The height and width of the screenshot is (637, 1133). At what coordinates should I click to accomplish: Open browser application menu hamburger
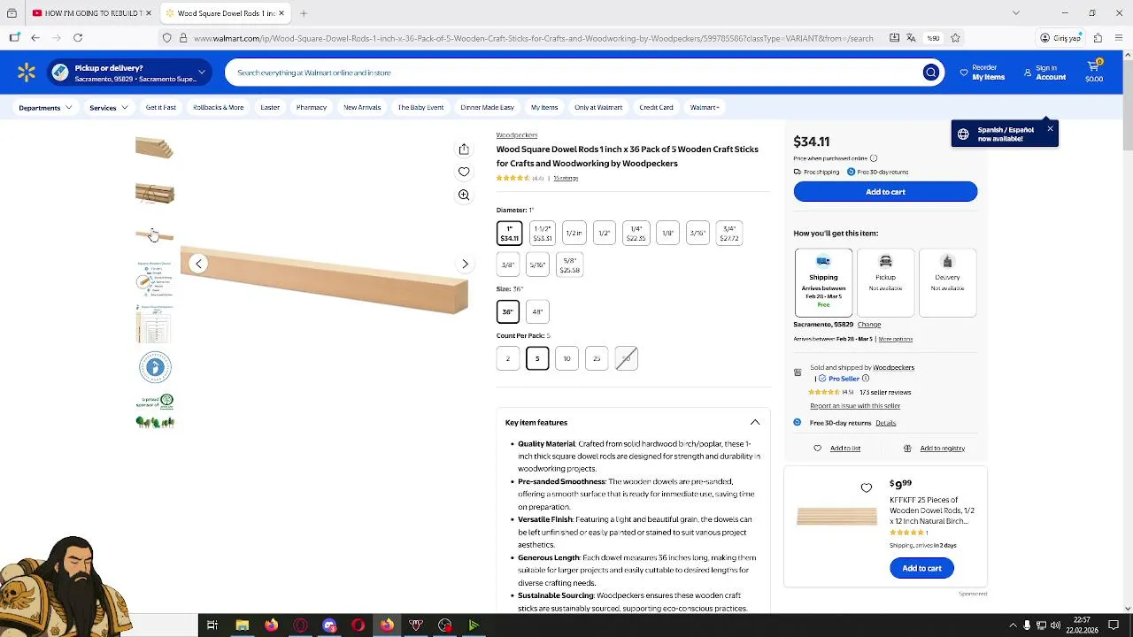coord(1119,38)
